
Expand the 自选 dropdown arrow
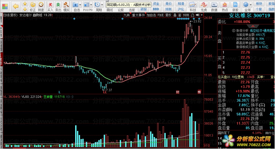[80, 5]
